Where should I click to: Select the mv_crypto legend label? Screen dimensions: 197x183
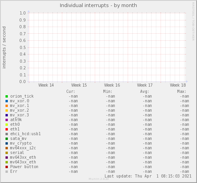tap(21, 143)
